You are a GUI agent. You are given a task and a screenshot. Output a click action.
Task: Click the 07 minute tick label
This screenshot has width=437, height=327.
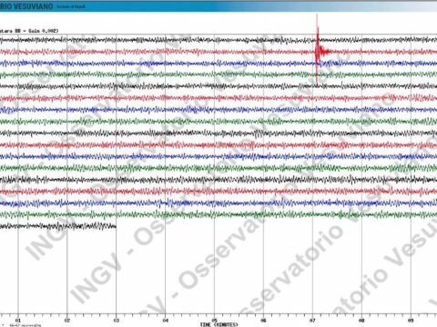click(x=312, y=320)
